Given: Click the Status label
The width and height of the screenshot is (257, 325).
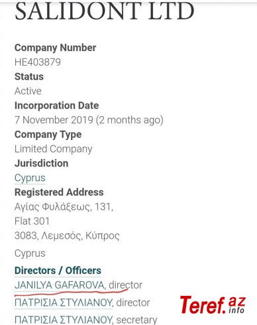Looking at the screenshot, I should point(29,77).
